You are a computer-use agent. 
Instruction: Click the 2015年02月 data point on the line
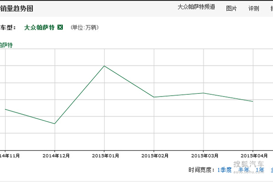click(x=154, y=97)
